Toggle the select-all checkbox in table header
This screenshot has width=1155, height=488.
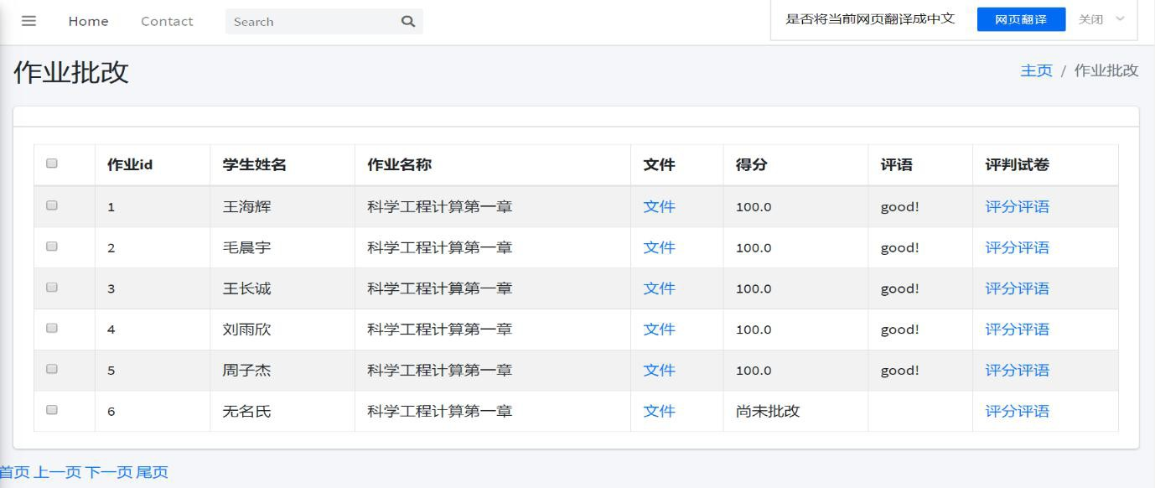(52, 164)
